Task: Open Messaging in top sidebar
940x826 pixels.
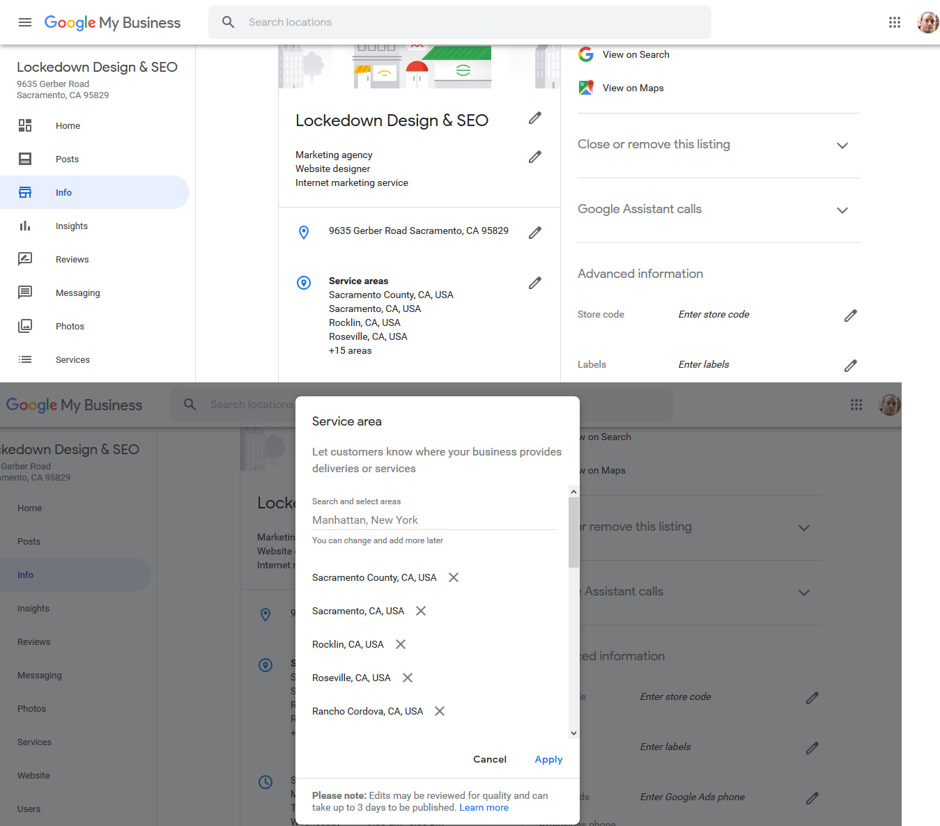Action: 78,293
